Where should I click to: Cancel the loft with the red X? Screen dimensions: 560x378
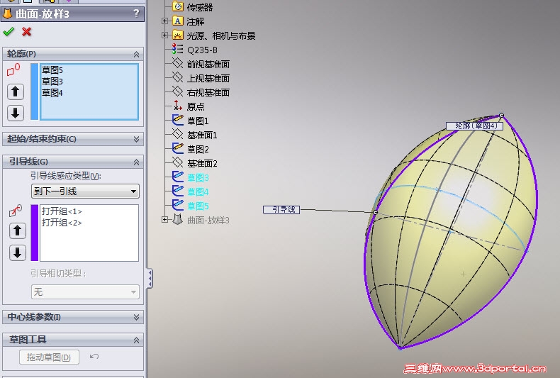coord(26,32)
